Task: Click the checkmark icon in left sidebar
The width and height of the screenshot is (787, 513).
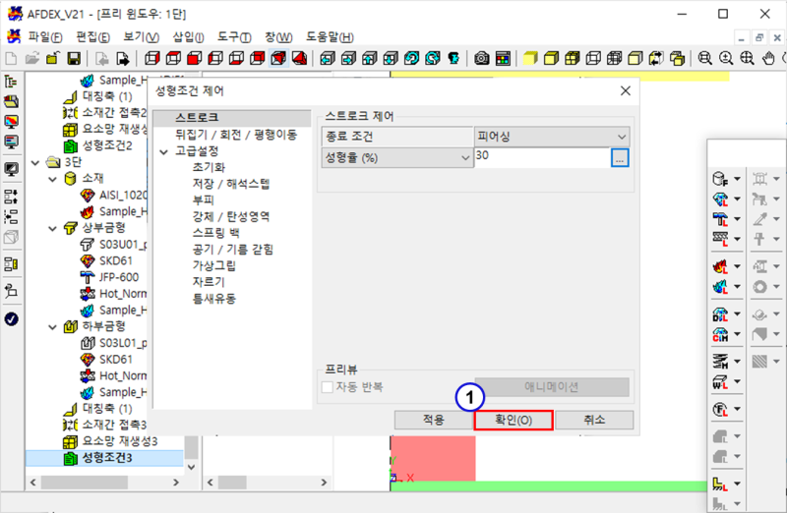Action: click(12, 318)
